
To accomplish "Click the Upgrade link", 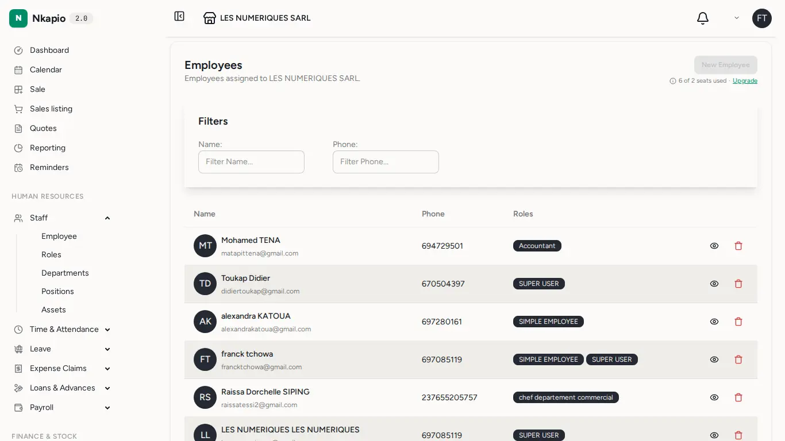I will coord(745,81).
